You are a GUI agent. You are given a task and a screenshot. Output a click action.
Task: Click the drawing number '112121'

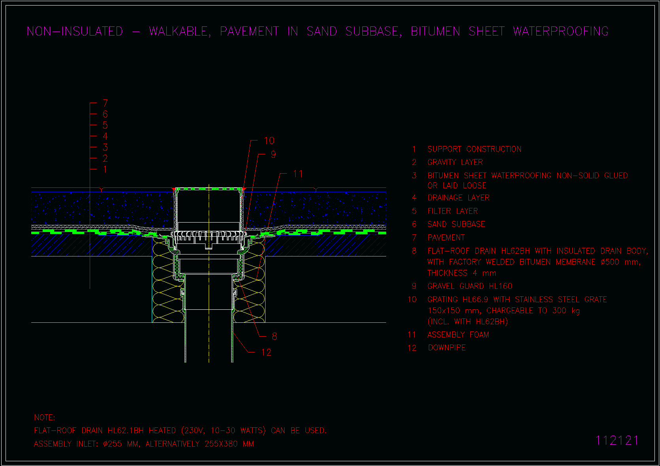(617, 440)
